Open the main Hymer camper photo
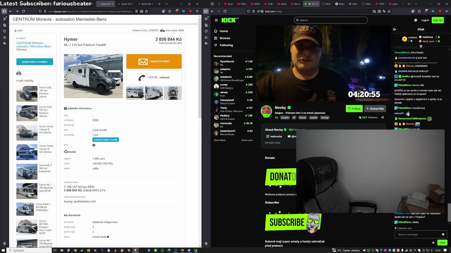 point(93,76)
